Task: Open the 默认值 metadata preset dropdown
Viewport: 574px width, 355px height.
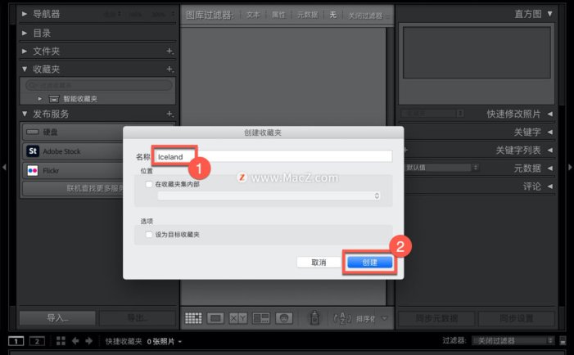Action: coord(442,168)
